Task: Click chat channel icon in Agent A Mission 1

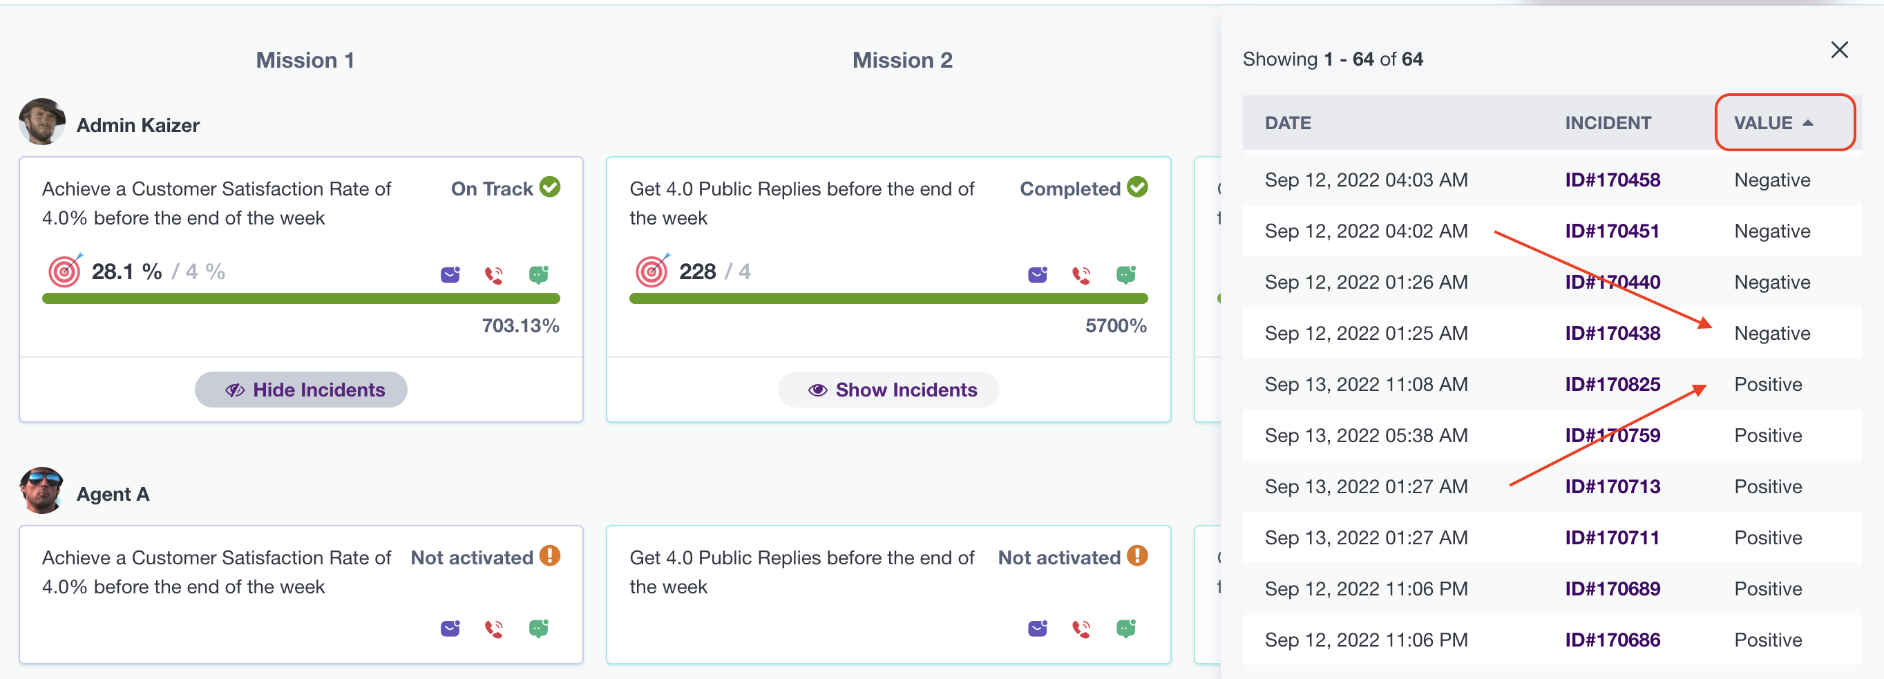Action: 538,629
